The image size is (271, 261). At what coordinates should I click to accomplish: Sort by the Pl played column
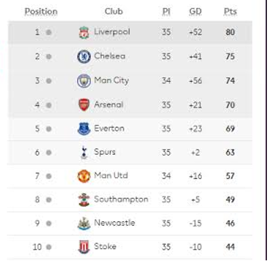[x=166, y=11]
